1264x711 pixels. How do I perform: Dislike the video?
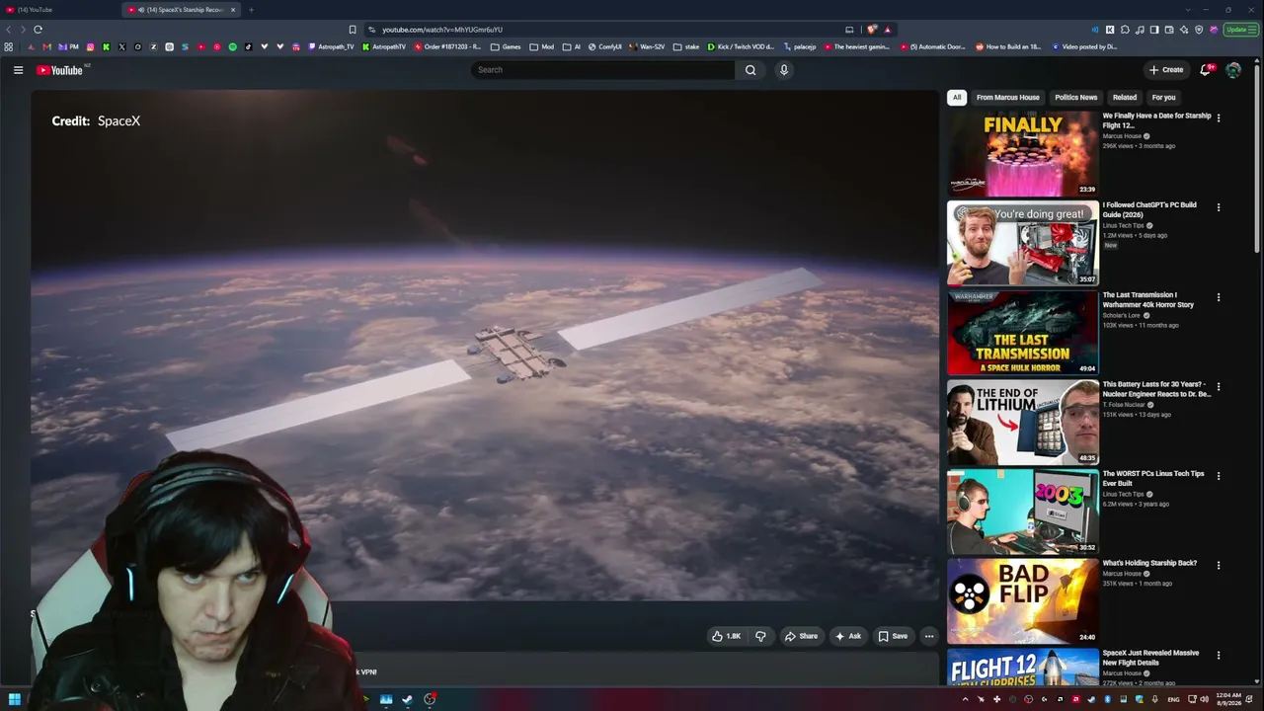760,636
